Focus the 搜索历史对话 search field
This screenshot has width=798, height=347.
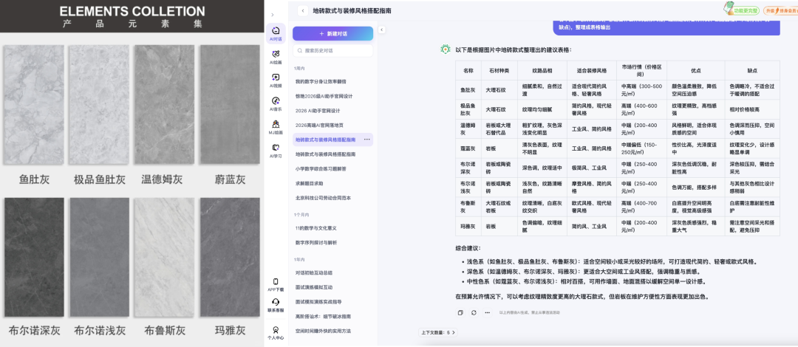(332, 51)
